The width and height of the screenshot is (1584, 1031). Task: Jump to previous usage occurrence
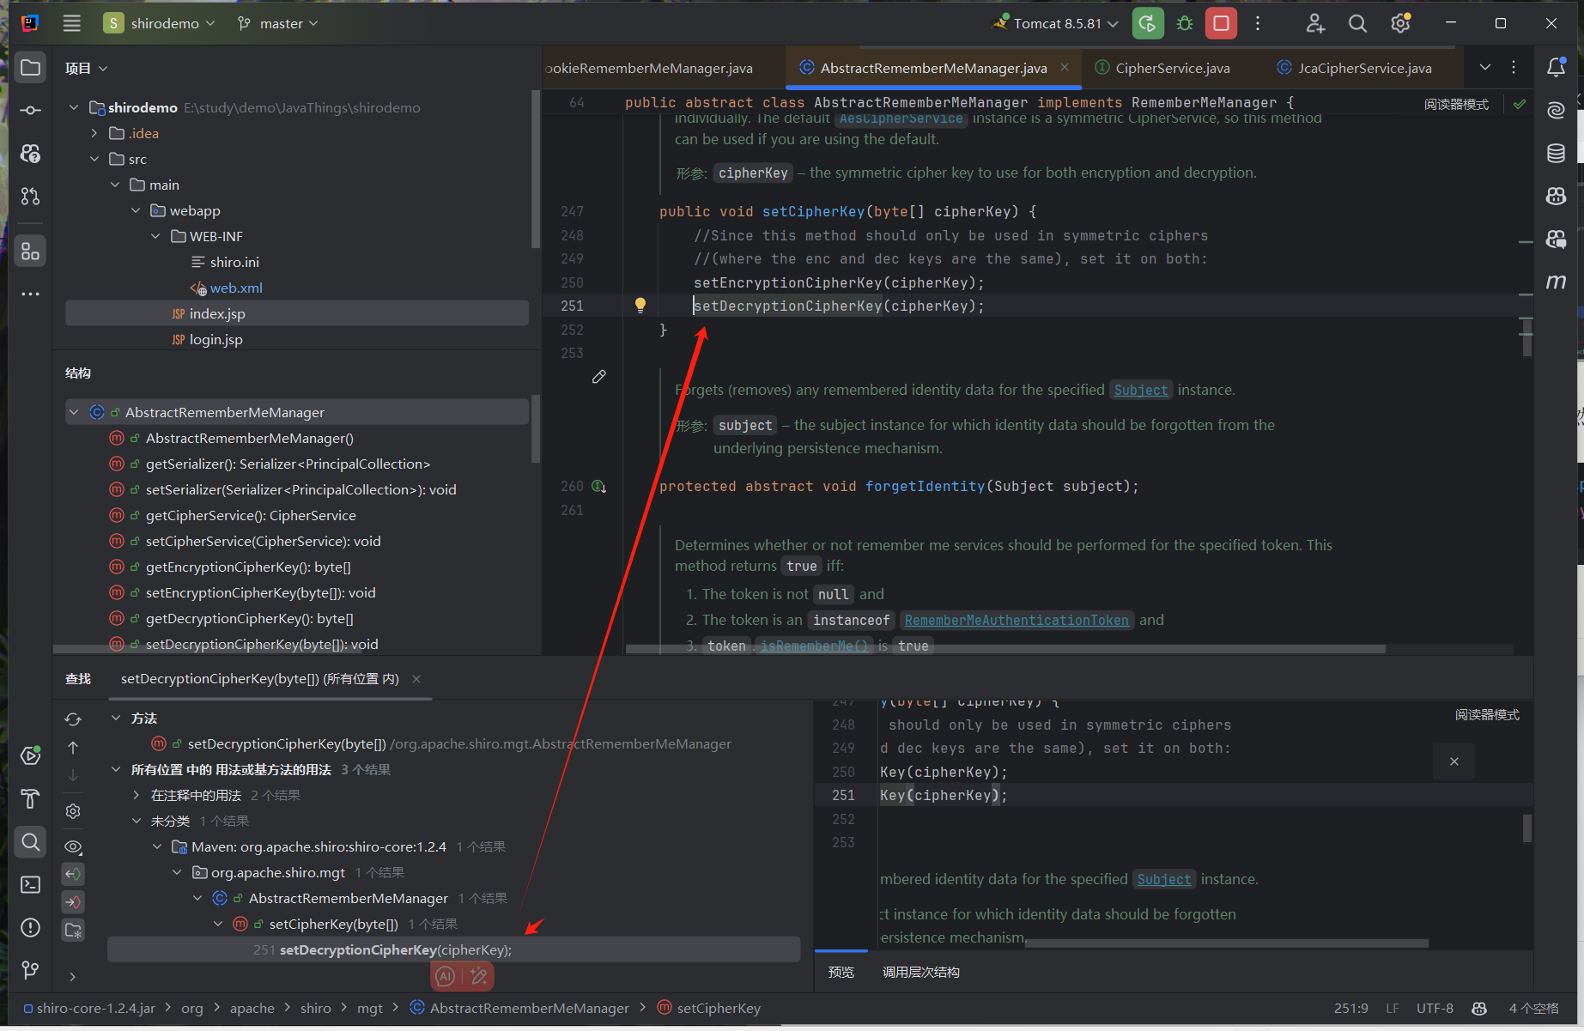coord(73,748)
